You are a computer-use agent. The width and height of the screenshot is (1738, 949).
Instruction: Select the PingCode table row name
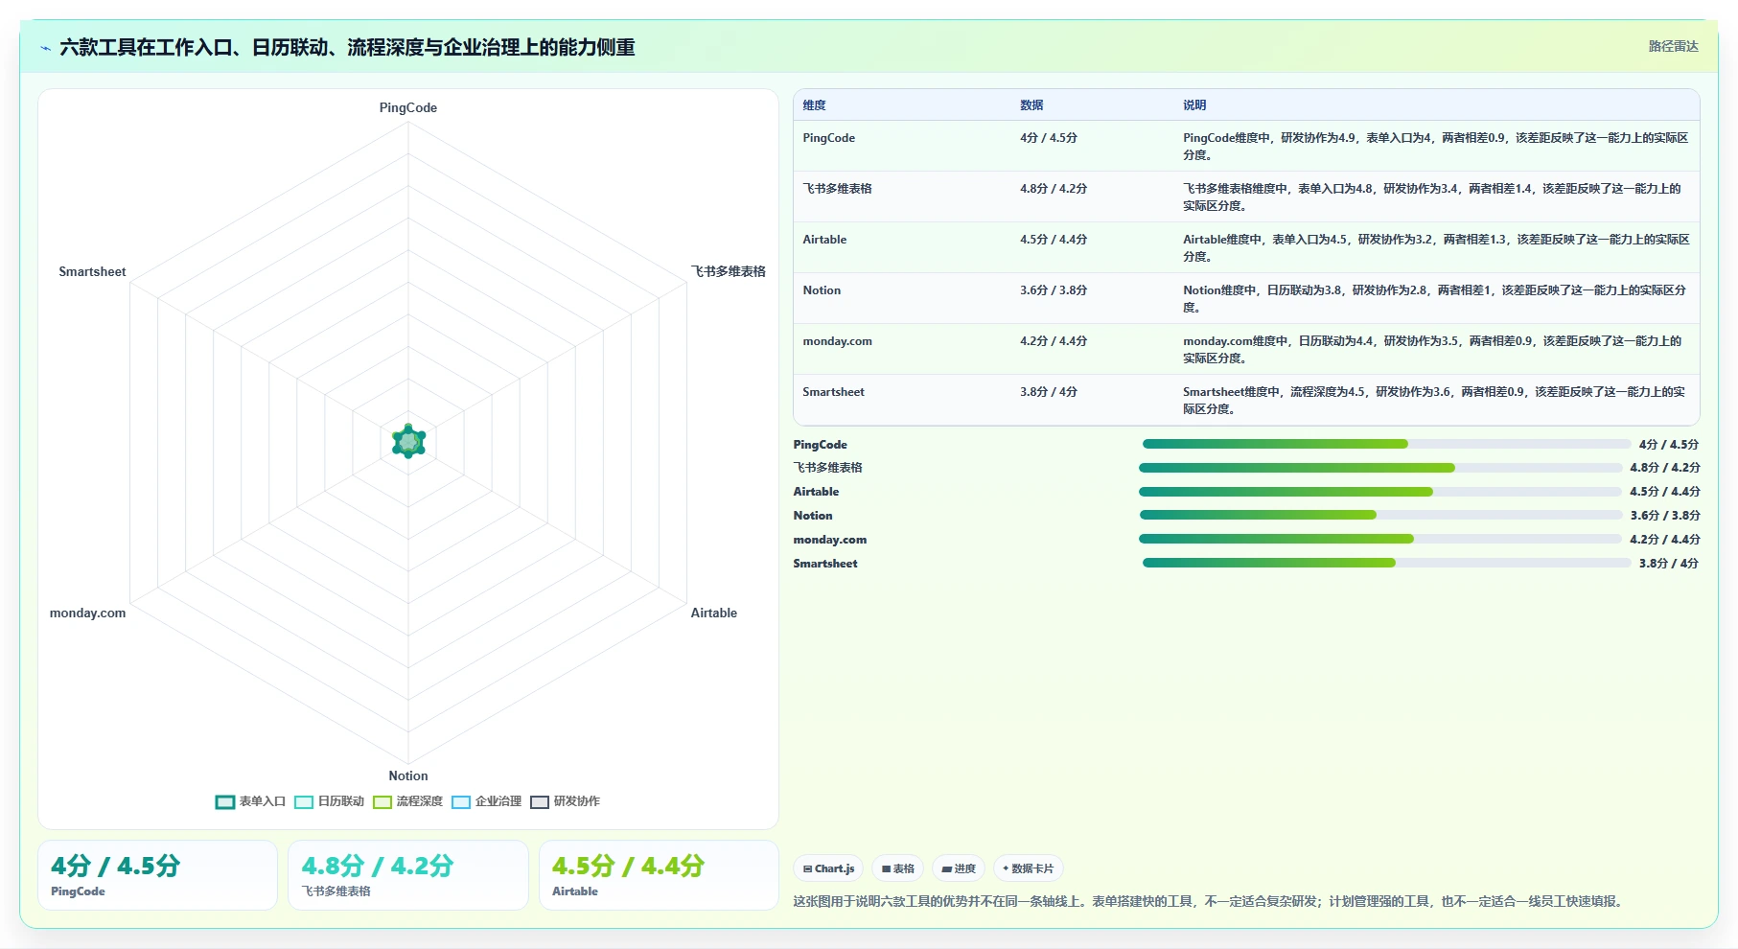click(829, 138)
